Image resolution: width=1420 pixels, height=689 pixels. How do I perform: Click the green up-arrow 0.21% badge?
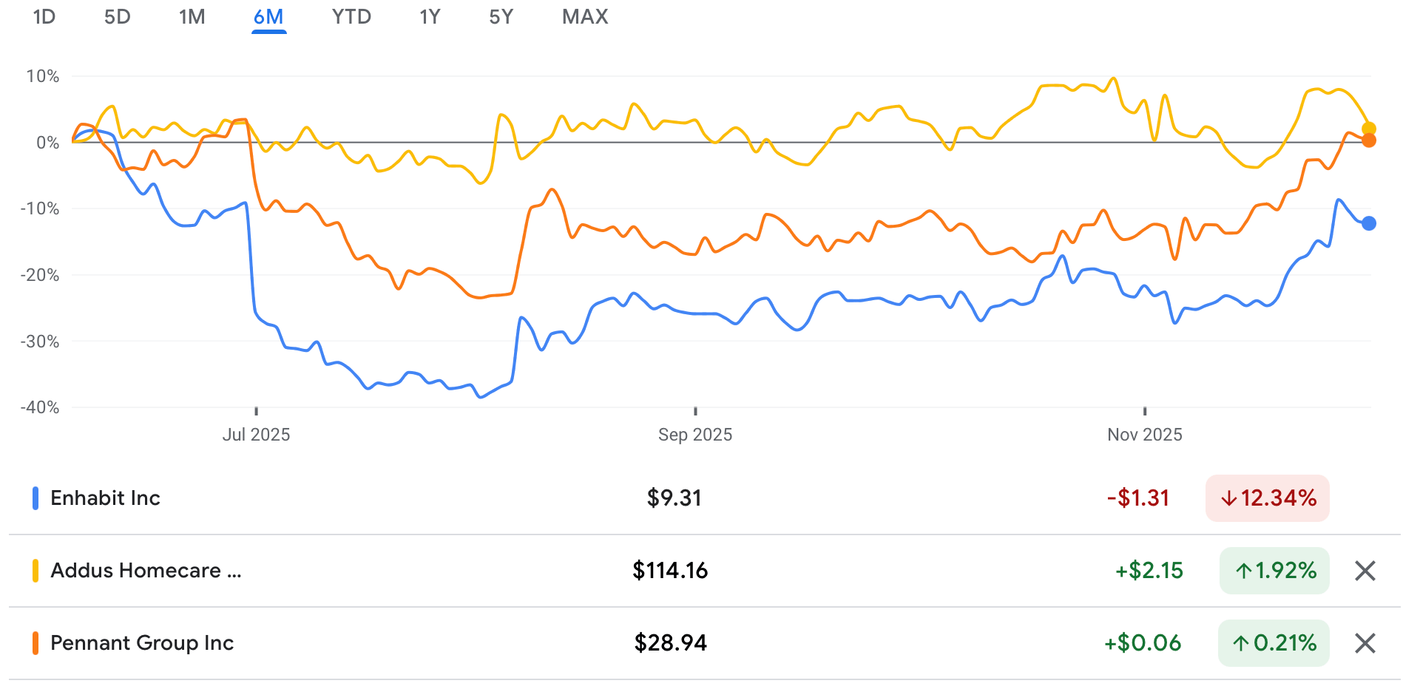pyautogui.click(x=1274, y=643)
